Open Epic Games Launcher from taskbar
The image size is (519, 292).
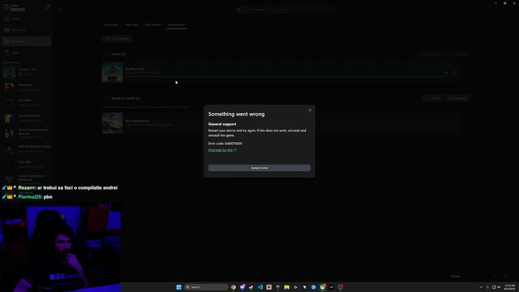click(x=278, y=287)
